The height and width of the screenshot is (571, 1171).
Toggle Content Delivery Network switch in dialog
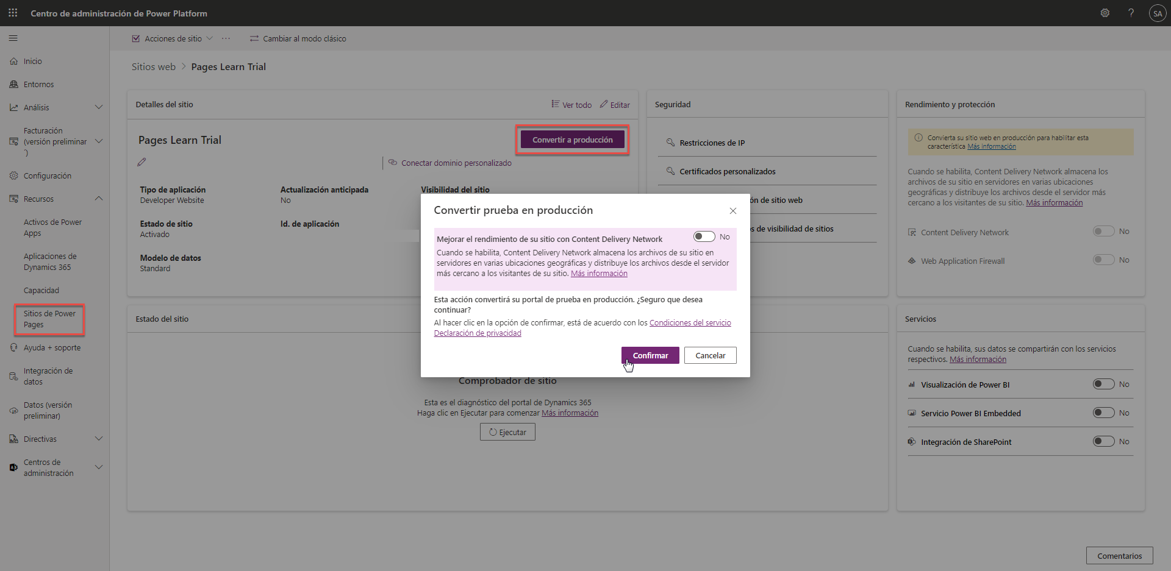pos(704,236)
